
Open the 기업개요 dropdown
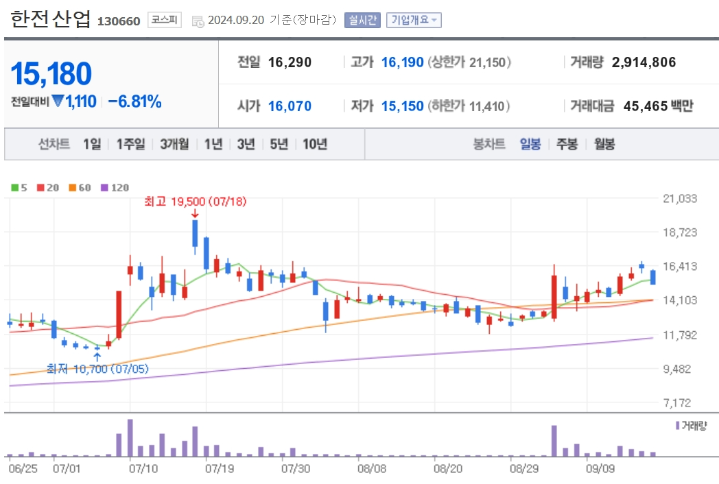click(414, 20)
